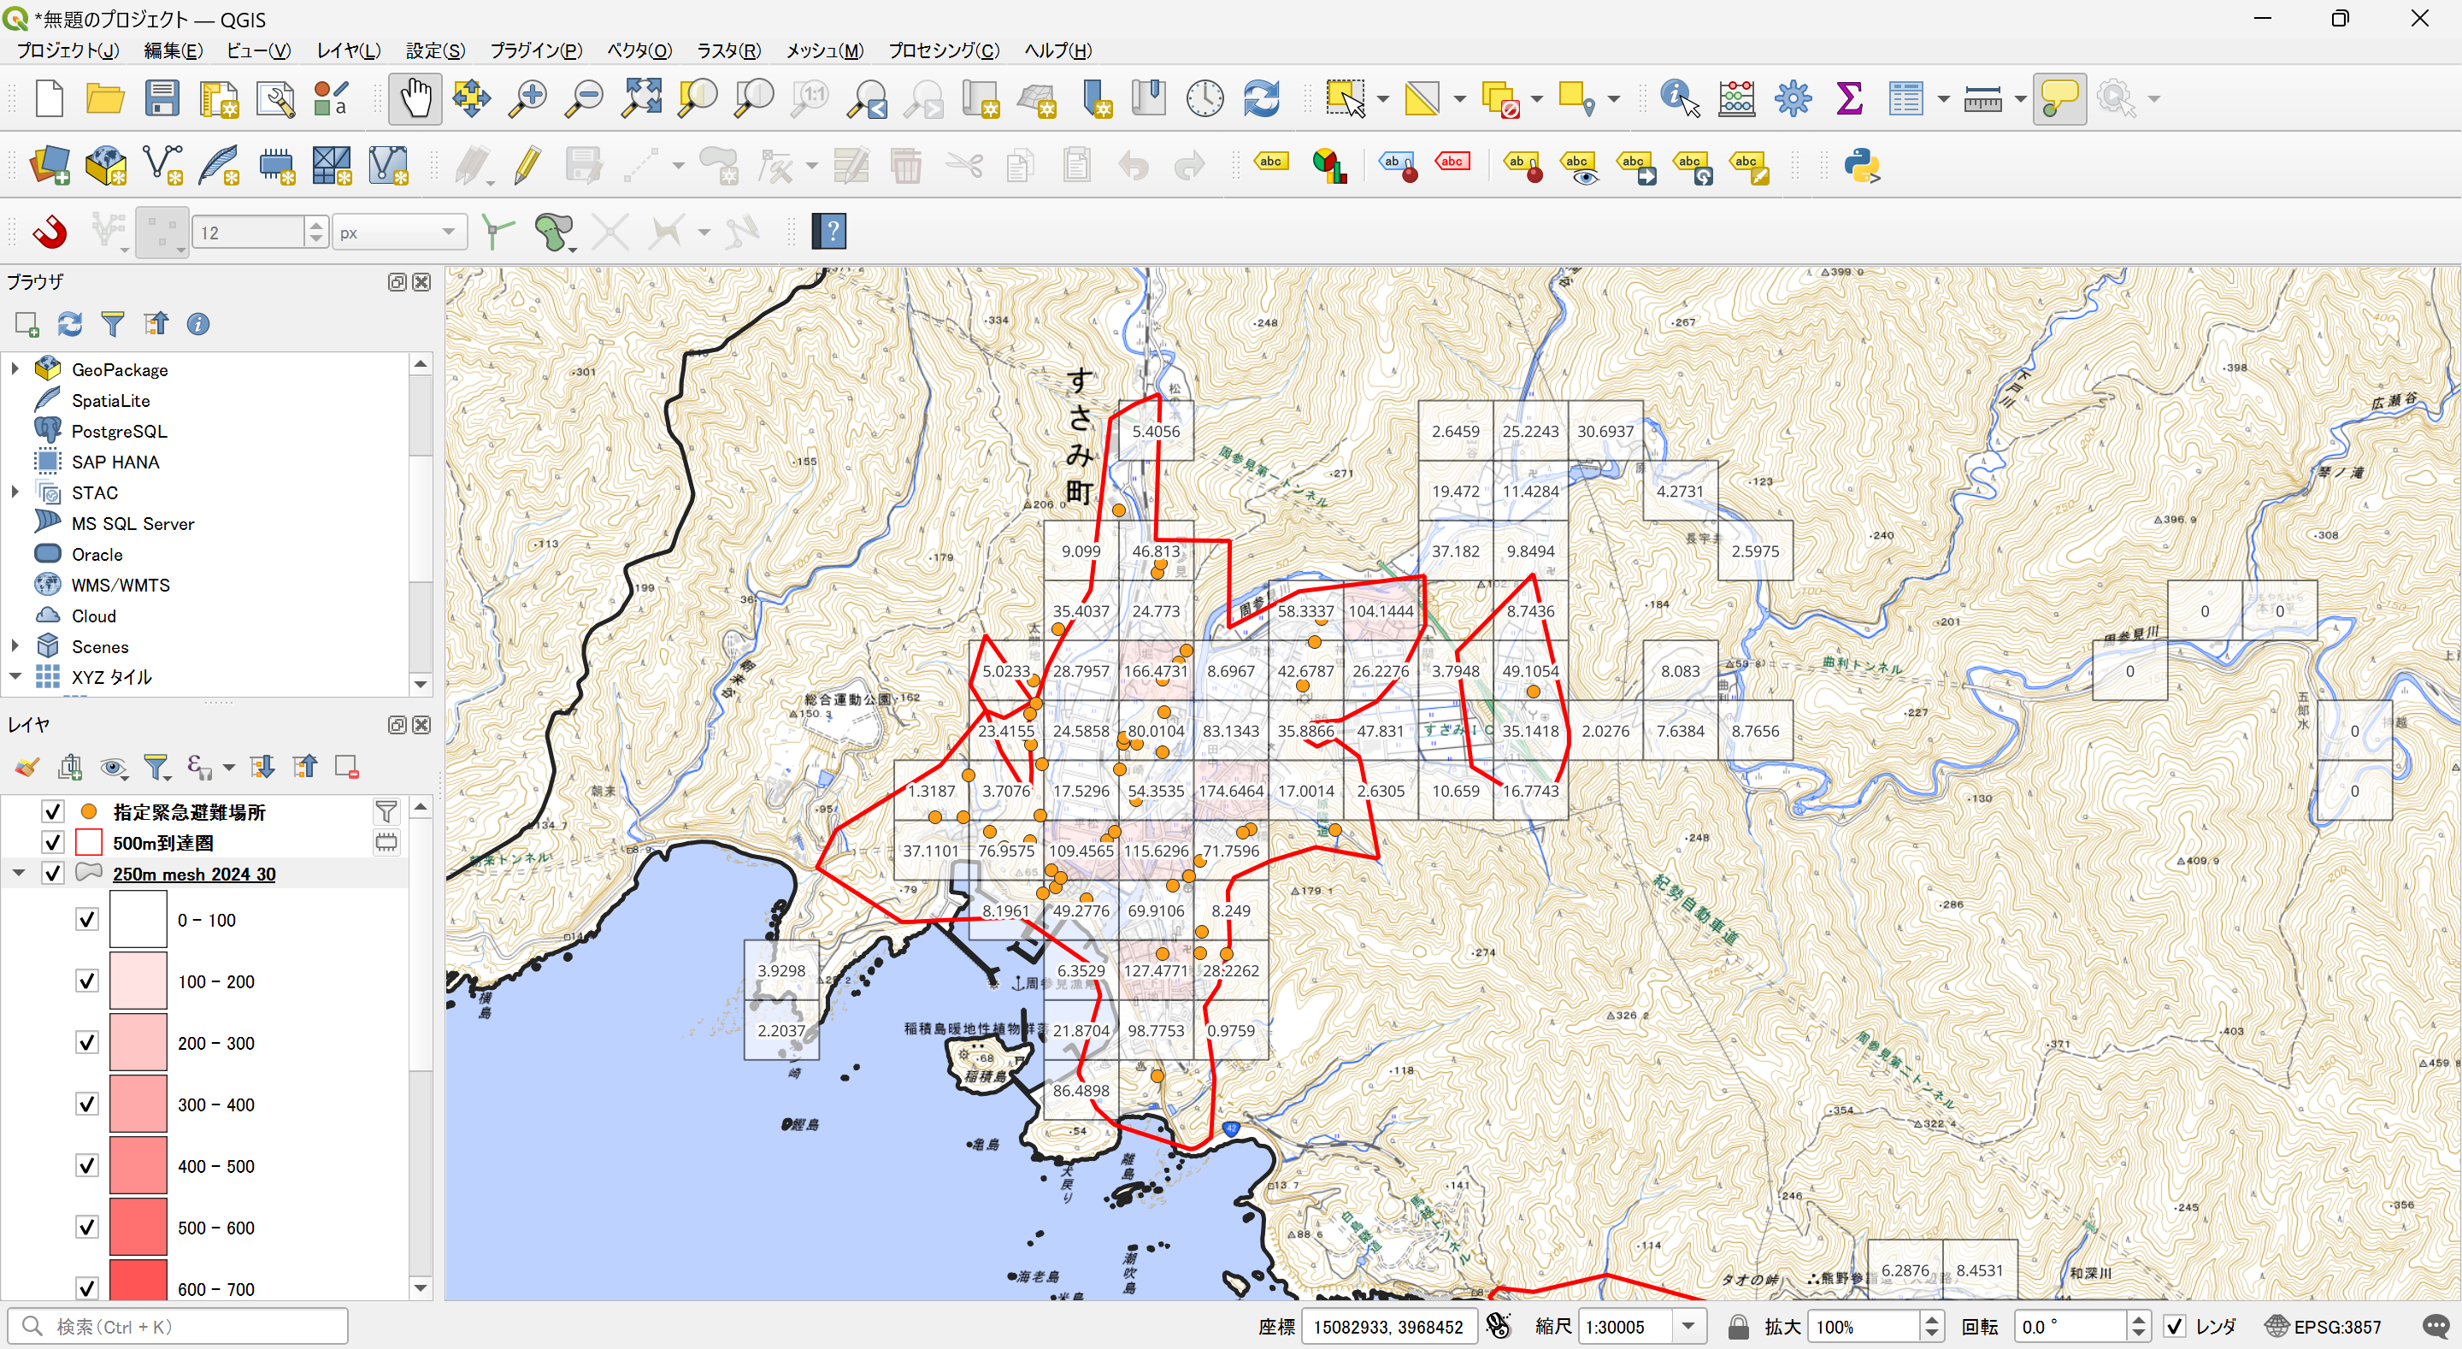Click the EPSG:3857 CRS button

click(x=2324, y=1326)
